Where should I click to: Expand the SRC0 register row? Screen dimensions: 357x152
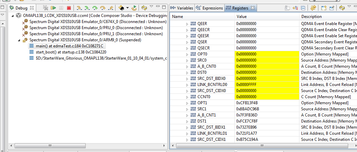coord(187,60)
